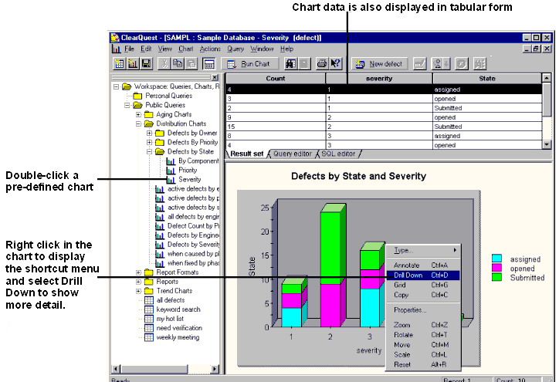Image resolution: width=559 pixels, height=382 pixels.
Task: Click the Print icon in the toolbar
Action: 322,64
